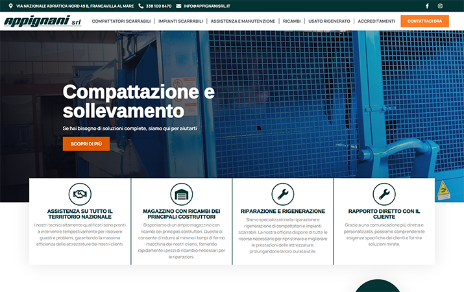
Task: Open the Facebook page icon
Action: click(x=427, y=6)
